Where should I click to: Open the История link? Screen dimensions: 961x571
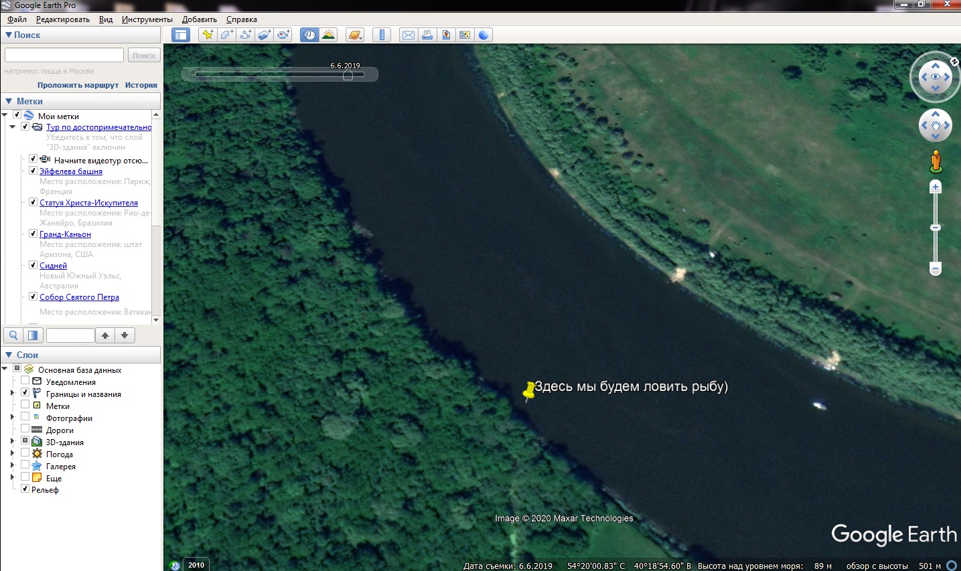click(141, 85)
